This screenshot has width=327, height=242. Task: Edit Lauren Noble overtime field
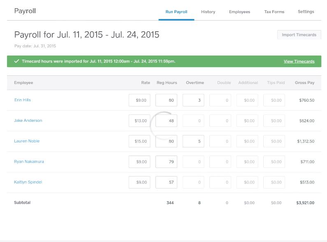point(193,141)
